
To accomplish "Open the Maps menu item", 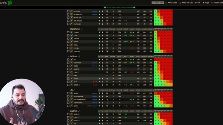I will [x=206, y=3].
